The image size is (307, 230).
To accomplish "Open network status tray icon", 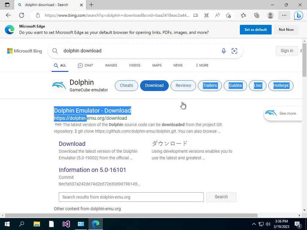I will point(261,224).
